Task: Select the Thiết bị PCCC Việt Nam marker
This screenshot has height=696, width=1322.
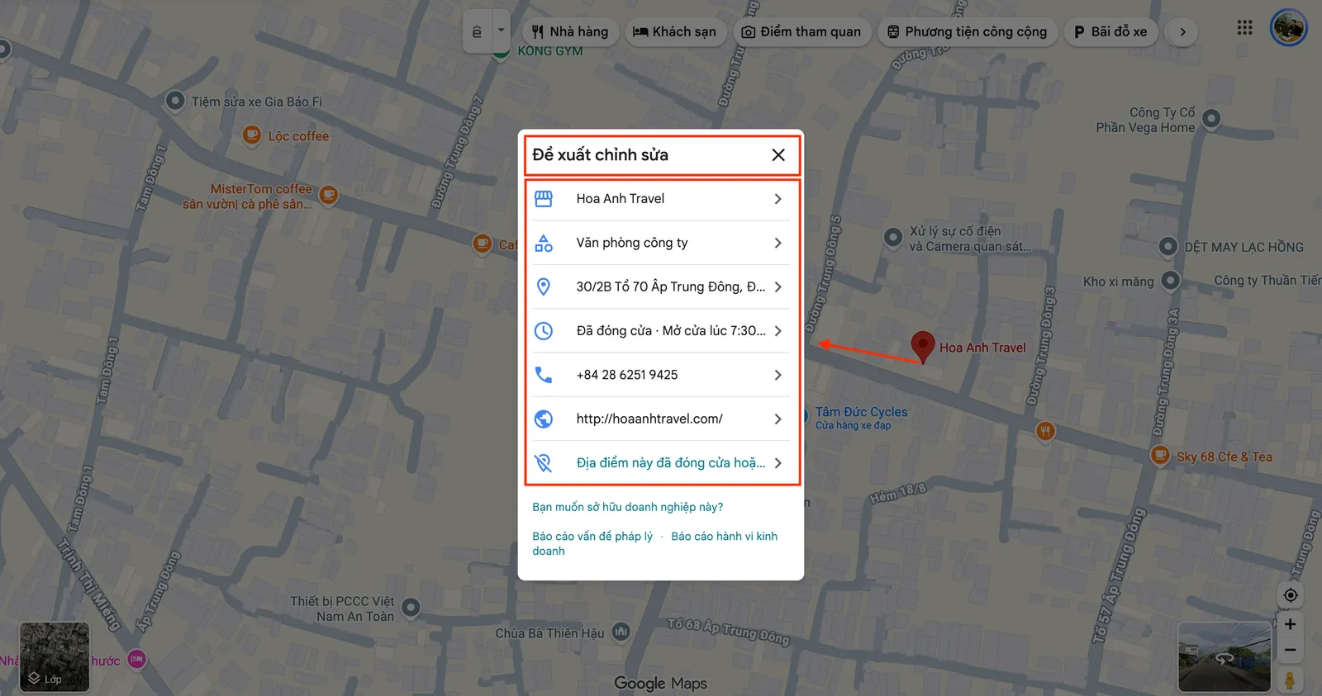Action: [411, 608]
